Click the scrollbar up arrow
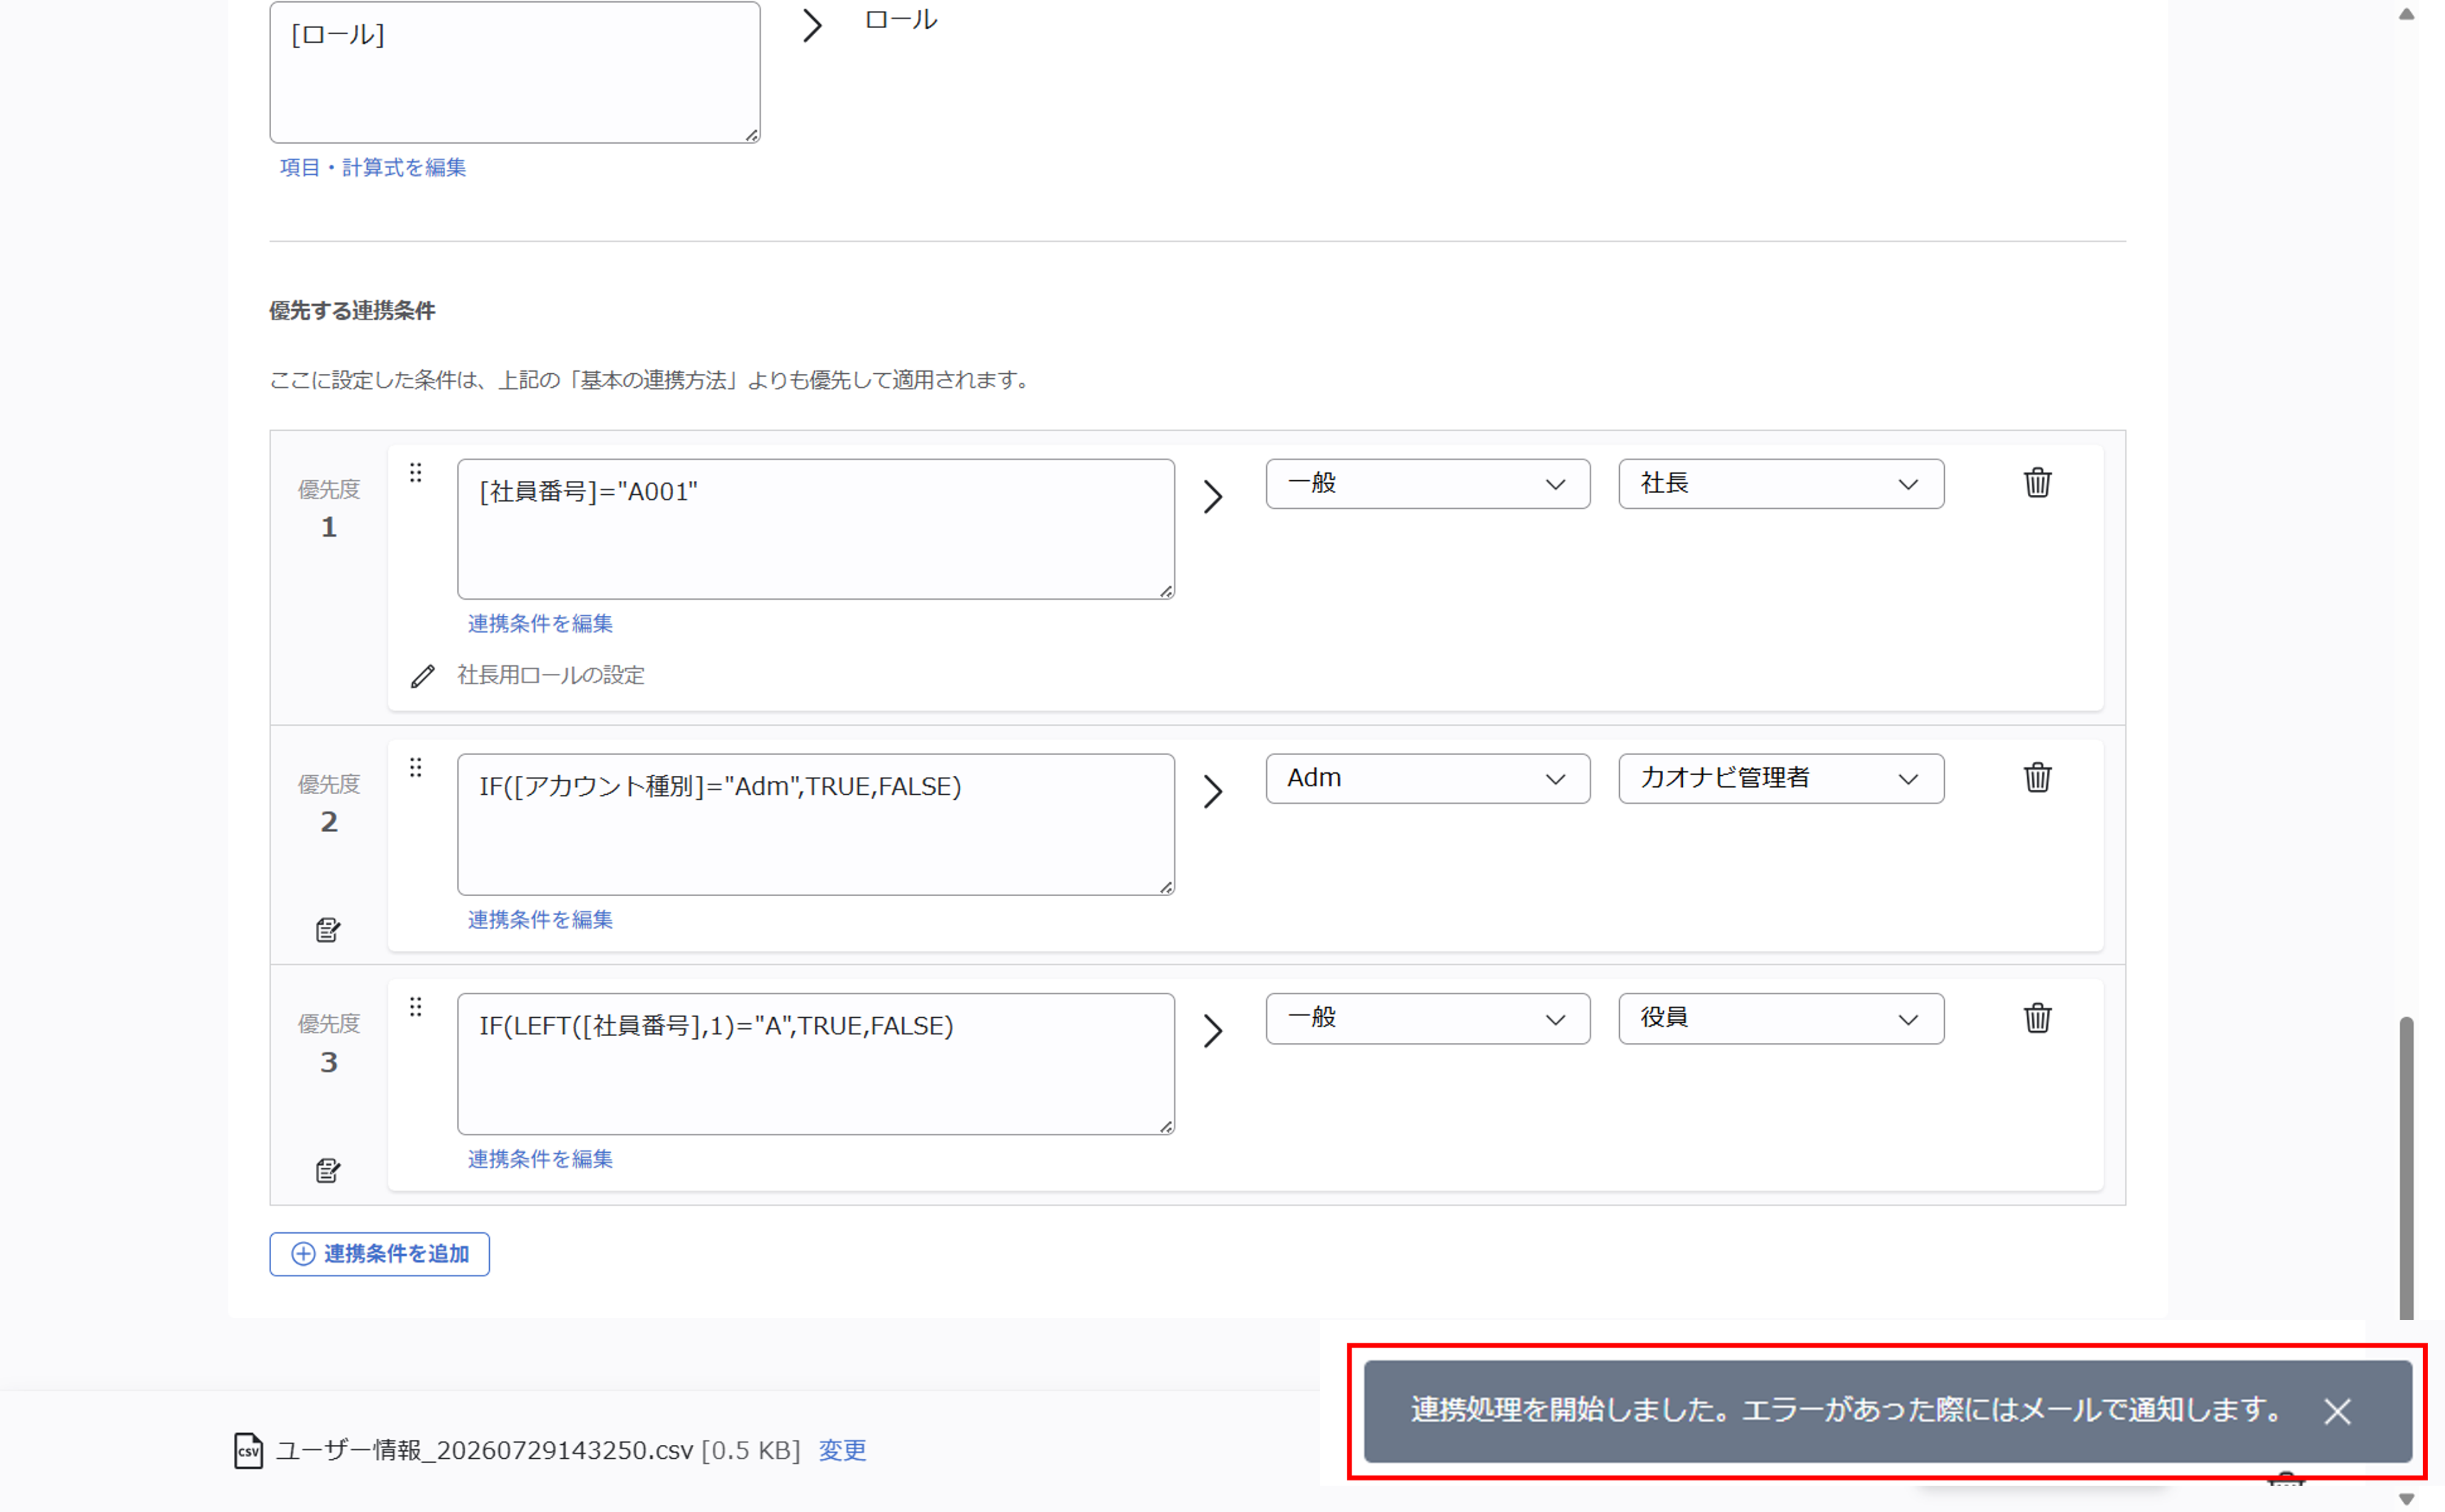2445x1512 pixels. point(2407,14)
